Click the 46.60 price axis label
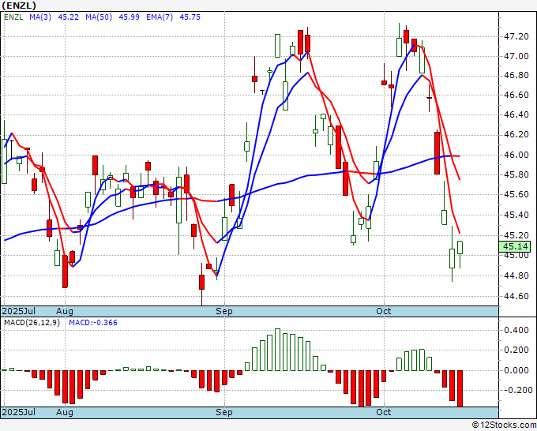The image size is (537, 431). [516, 95]
